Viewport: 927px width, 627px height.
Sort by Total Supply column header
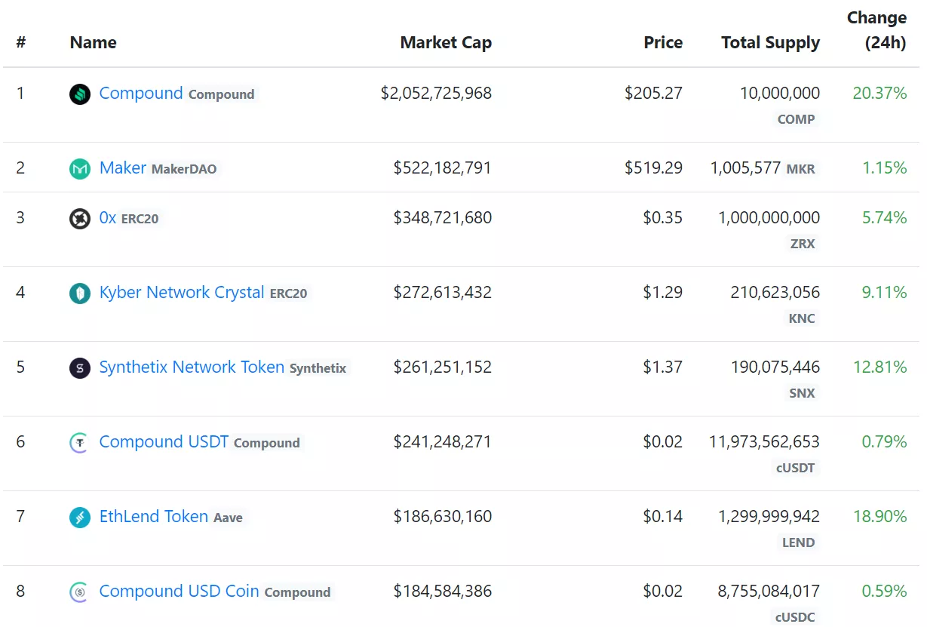[x=770, y=43]
